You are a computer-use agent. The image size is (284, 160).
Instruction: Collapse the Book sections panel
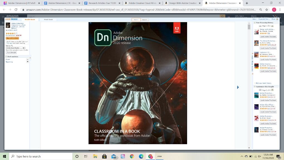pos(6,57)
